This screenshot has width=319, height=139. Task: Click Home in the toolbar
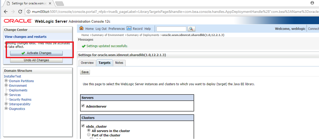point(89,29)
